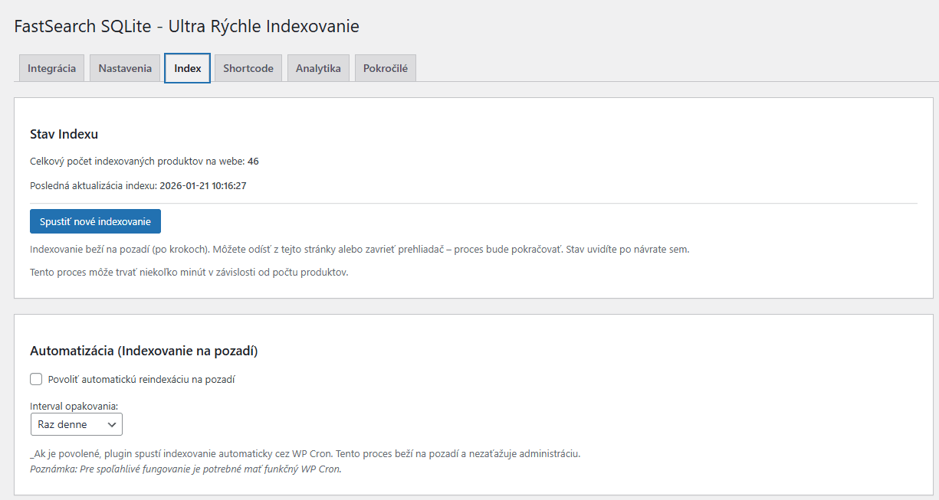Open the Interval opakovania dropdown
The image size is (939, 500).
76,423
